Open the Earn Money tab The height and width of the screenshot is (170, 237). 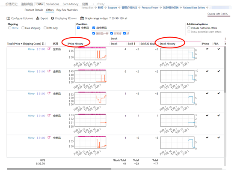pos(71,4)
